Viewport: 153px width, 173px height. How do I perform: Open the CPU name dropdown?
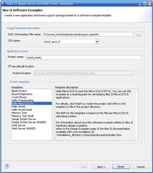[x=97, y=42]
